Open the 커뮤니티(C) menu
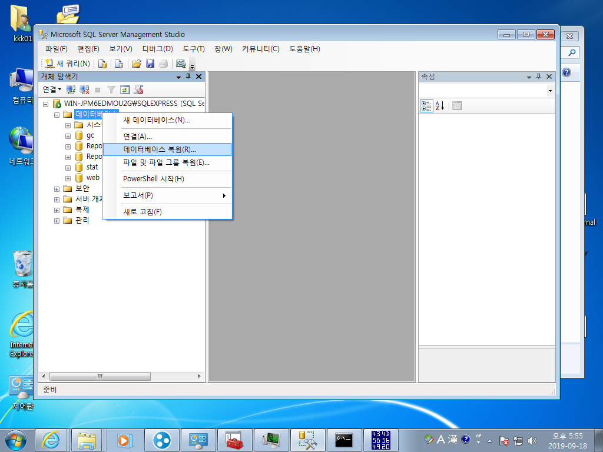This screenshot has width=603, height=452. (x=260, y=49)
